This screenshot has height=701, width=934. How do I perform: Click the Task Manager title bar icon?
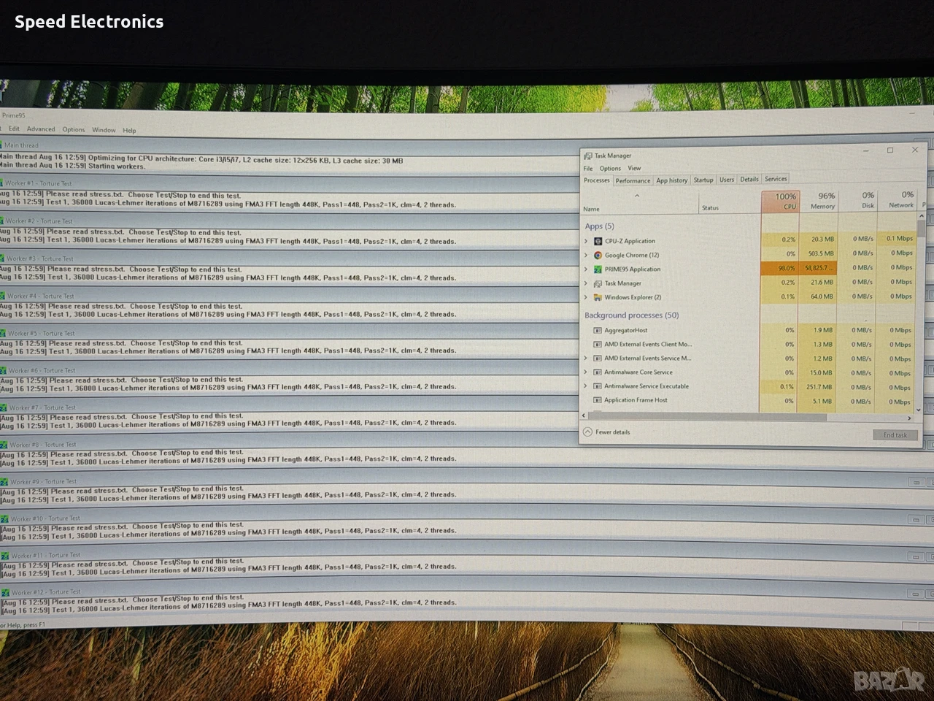(x=588, y=156)
